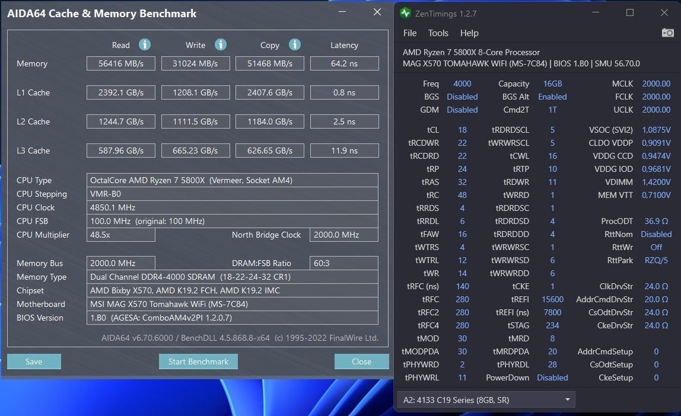Click the ZenTimings camera screenshot icon

click(667, 33)
